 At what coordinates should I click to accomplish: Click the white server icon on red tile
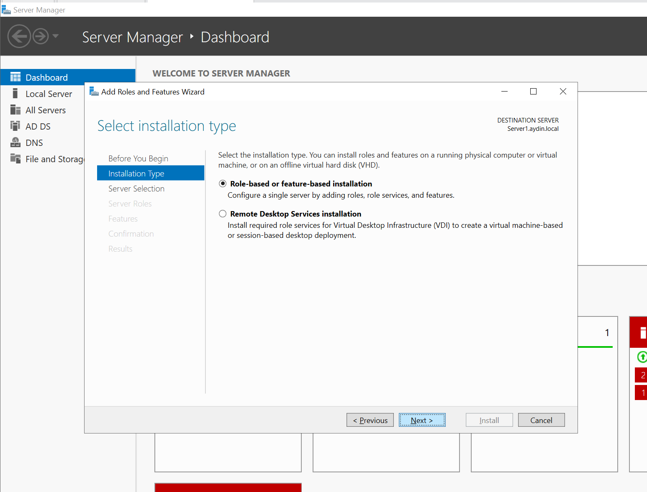[x=643, y=333]
